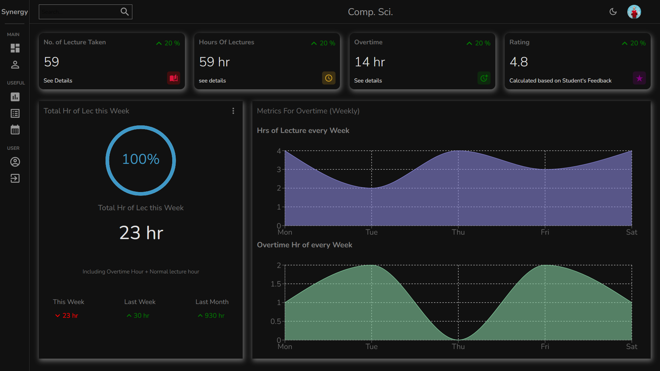Click the account circle icon under USER
Screen dimensions: 660x371
pos(15,162)
